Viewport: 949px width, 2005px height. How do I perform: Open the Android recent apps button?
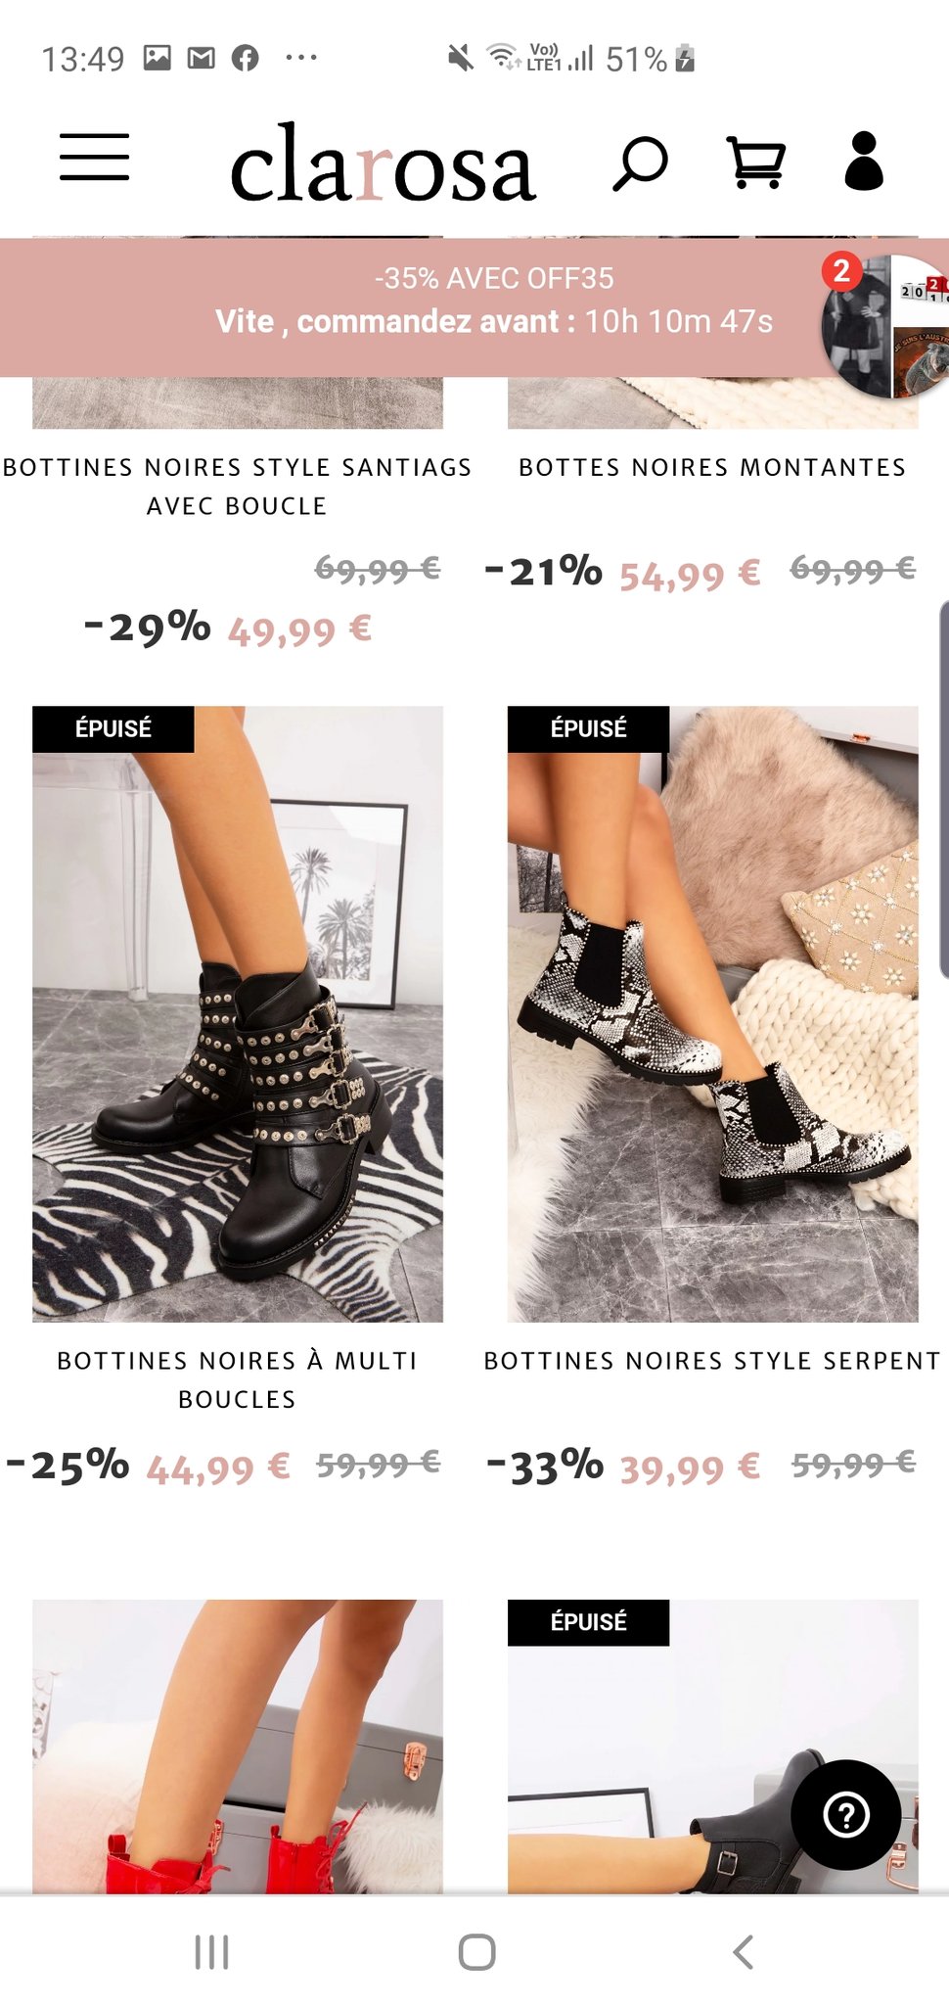coord(211,1951)
